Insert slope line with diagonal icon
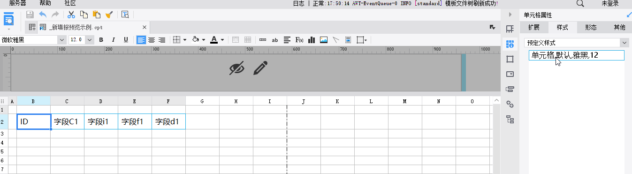 click(336, 40)
